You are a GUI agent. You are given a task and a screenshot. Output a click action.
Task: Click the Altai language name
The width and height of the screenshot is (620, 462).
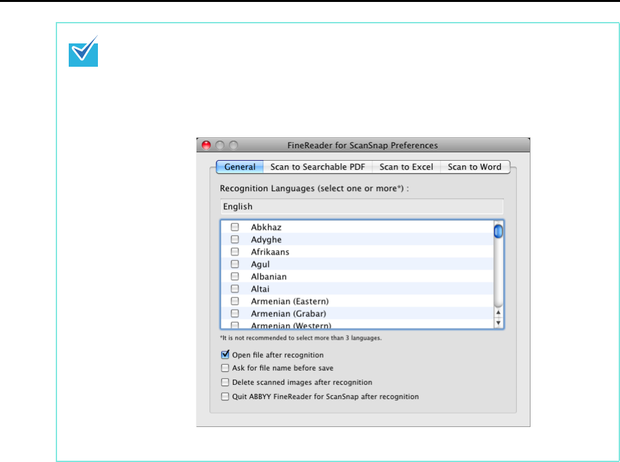(260, 289)
